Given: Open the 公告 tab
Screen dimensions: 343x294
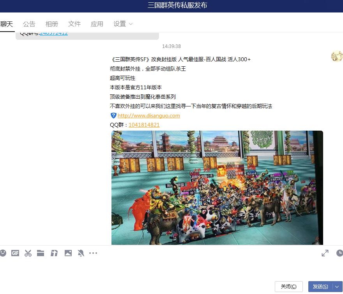Looking at the screenshot, I should point(29,24).
